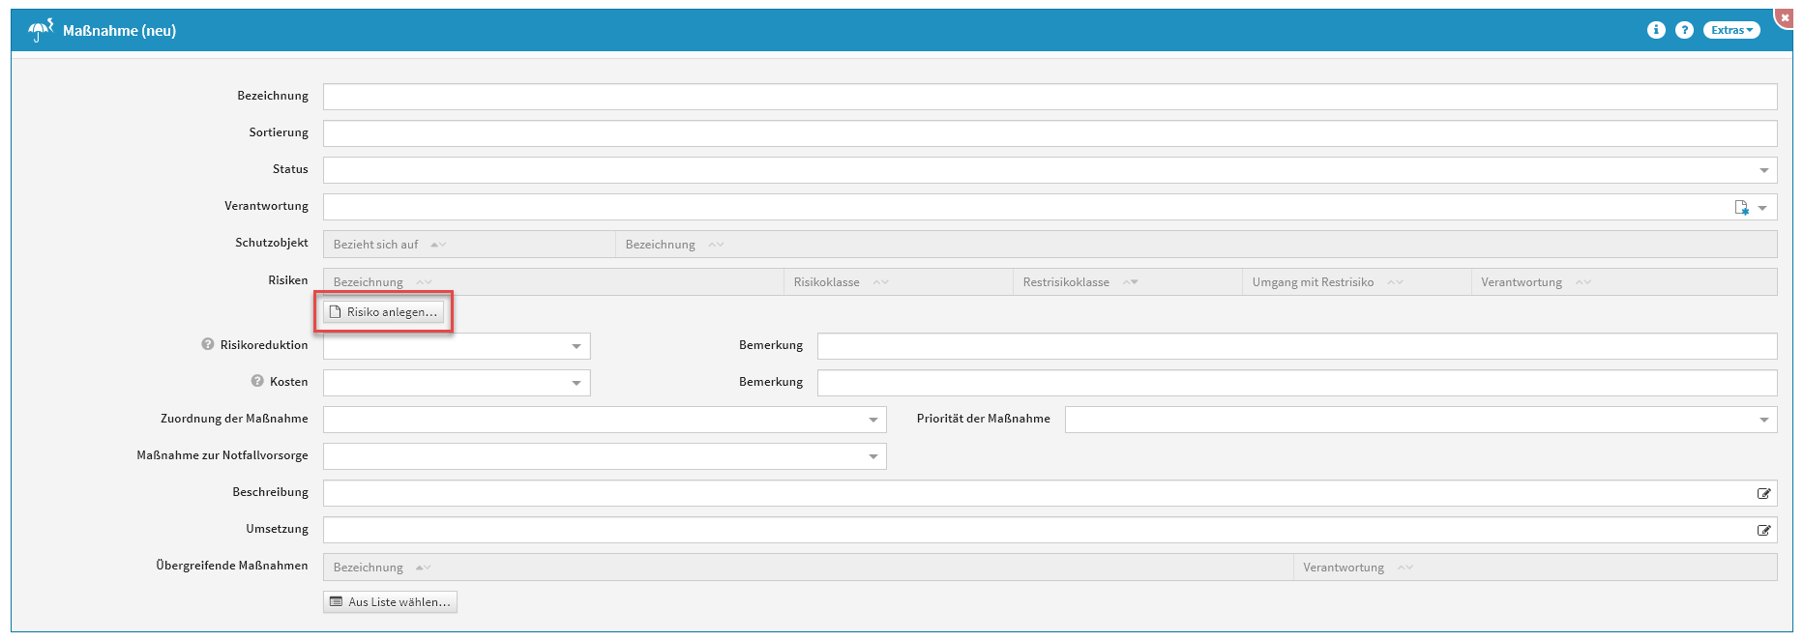The height and width of the screenshot is (641, 1804).
Task: Click the umbrella icon in title bar
Action: [x=40, y=30]
